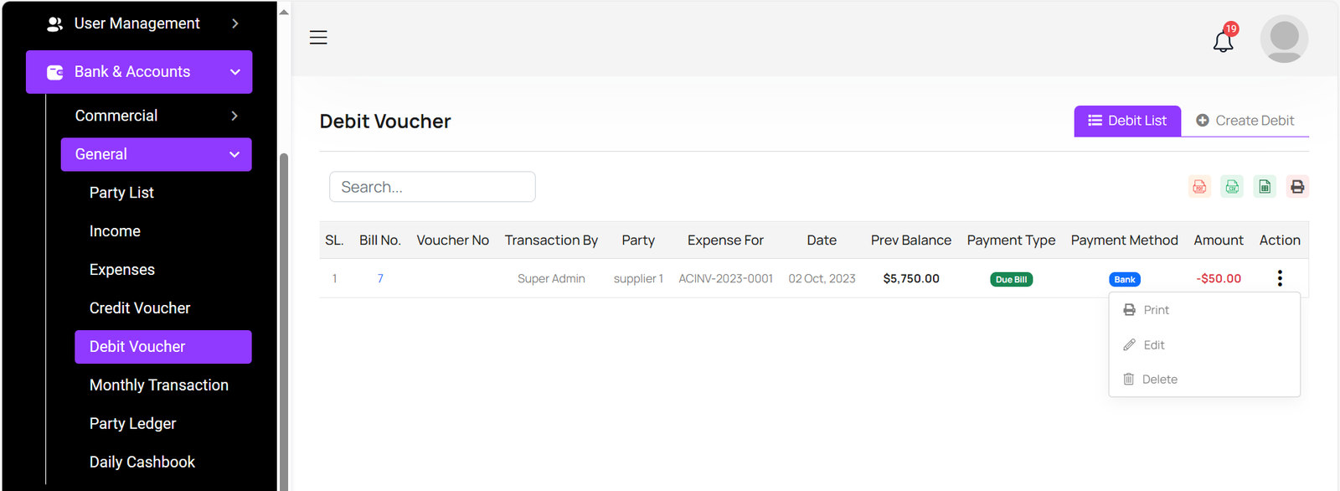The height and width of the screenshot is (491, 1340).
Task: Open the Debit List tab
Action: tap(1127, 121)
